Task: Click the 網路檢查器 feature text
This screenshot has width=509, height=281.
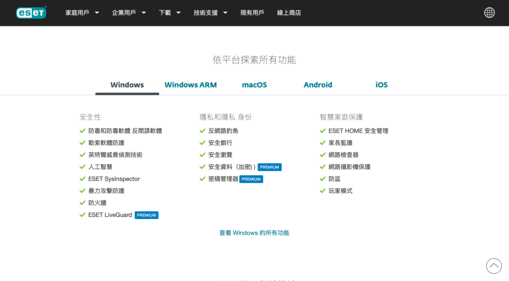Action: point(343,155)
